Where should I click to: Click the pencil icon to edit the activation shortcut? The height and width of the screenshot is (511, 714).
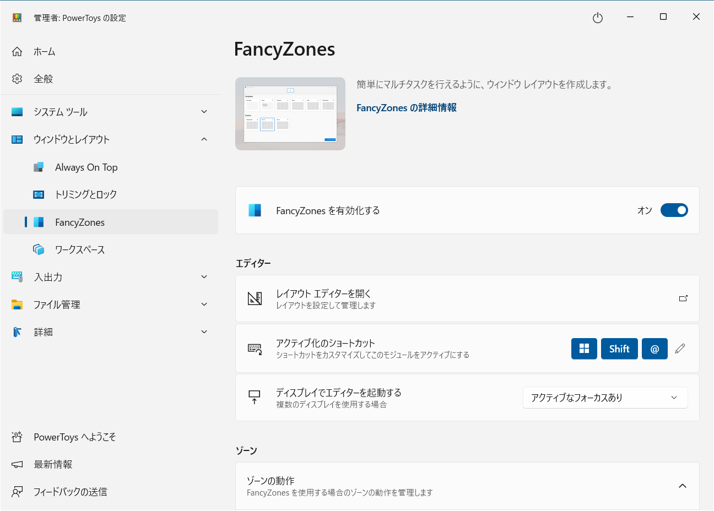(x=680, y=348)
